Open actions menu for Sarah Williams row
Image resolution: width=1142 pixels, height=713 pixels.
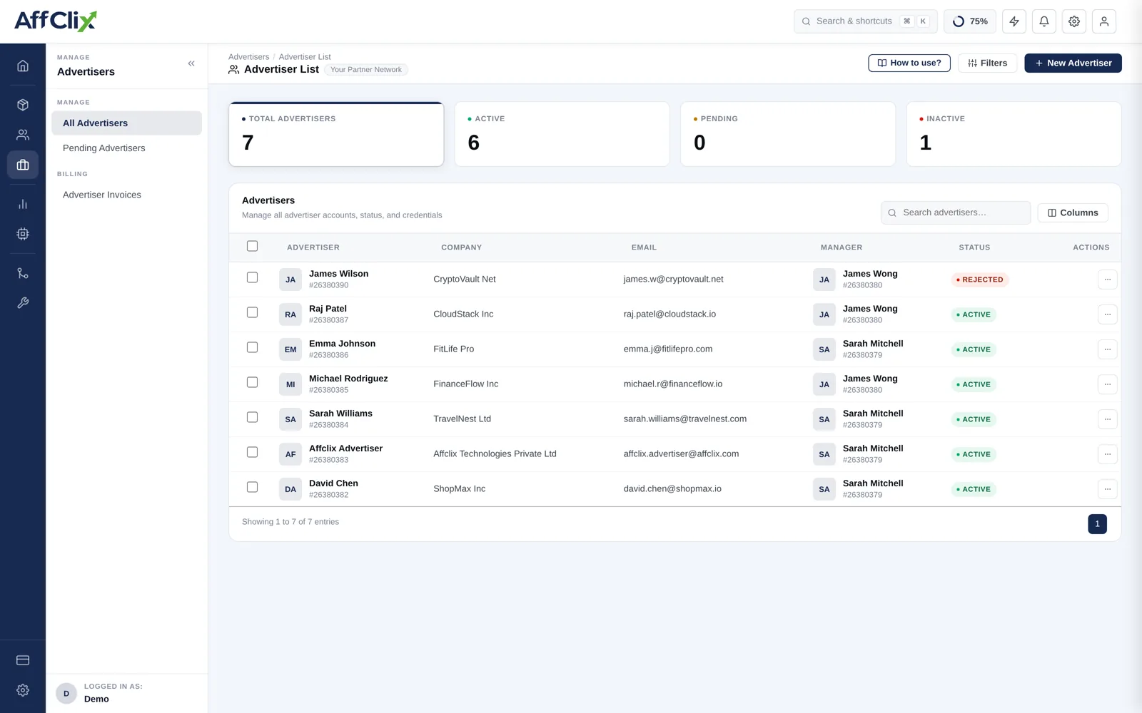(1107, 419)
